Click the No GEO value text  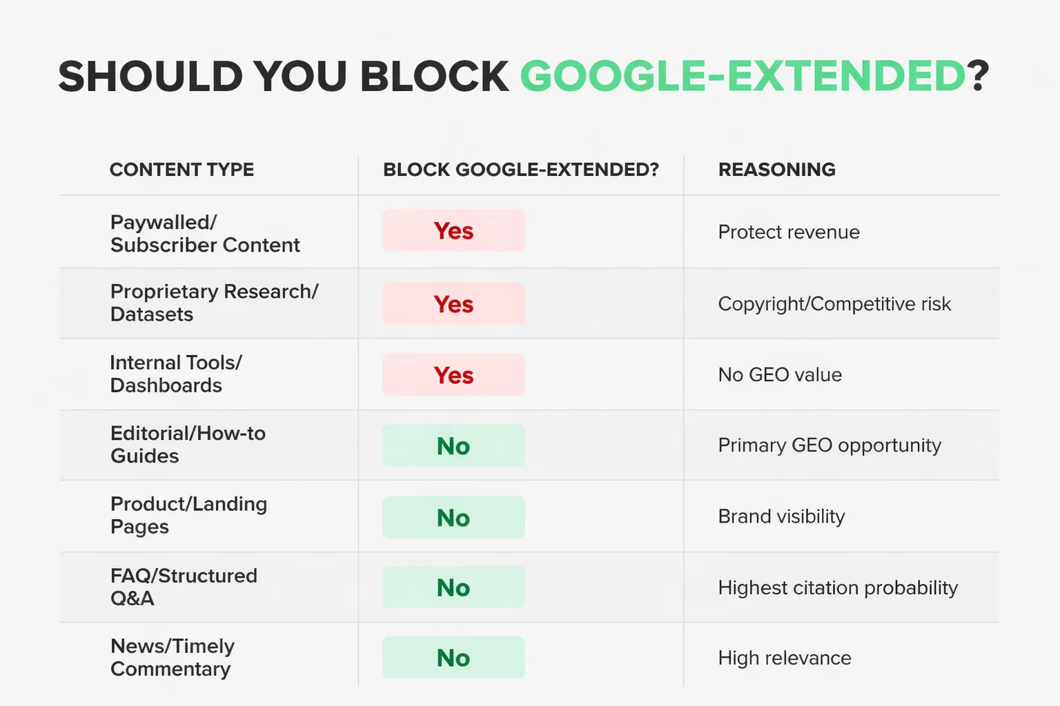[780, 375]
